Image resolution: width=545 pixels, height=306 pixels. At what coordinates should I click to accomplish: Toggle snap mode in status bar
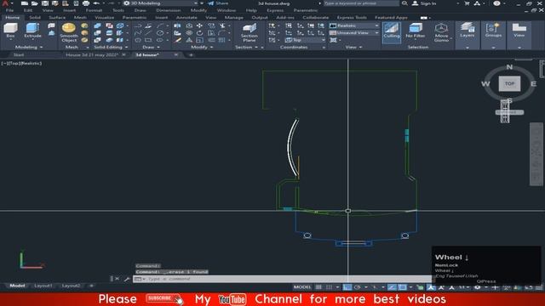click(x=329, y=287)
